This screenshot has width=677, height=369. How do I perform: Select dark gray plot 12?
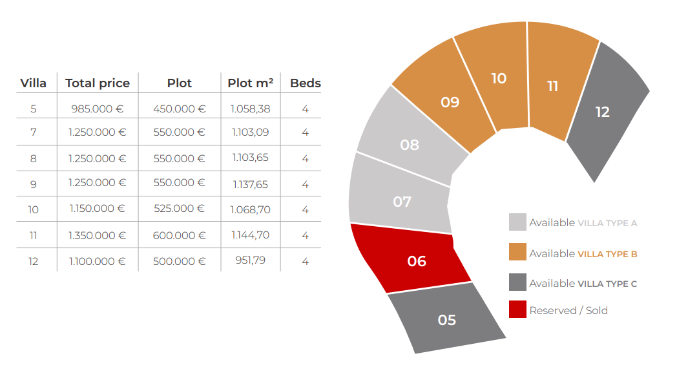click(x=602, y=112)
